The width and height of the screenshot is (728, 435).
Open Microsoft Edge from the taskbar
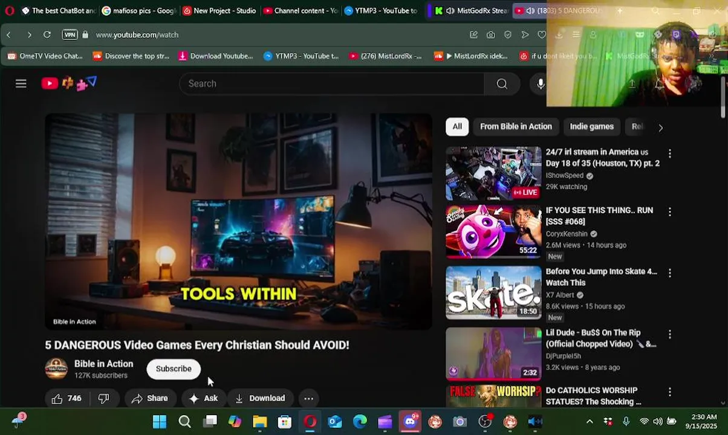point(360,422)
